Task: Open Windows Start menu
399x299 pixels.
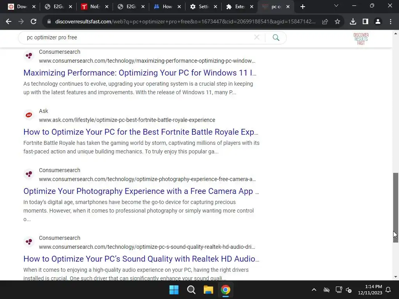Action: tap(174, 290)
